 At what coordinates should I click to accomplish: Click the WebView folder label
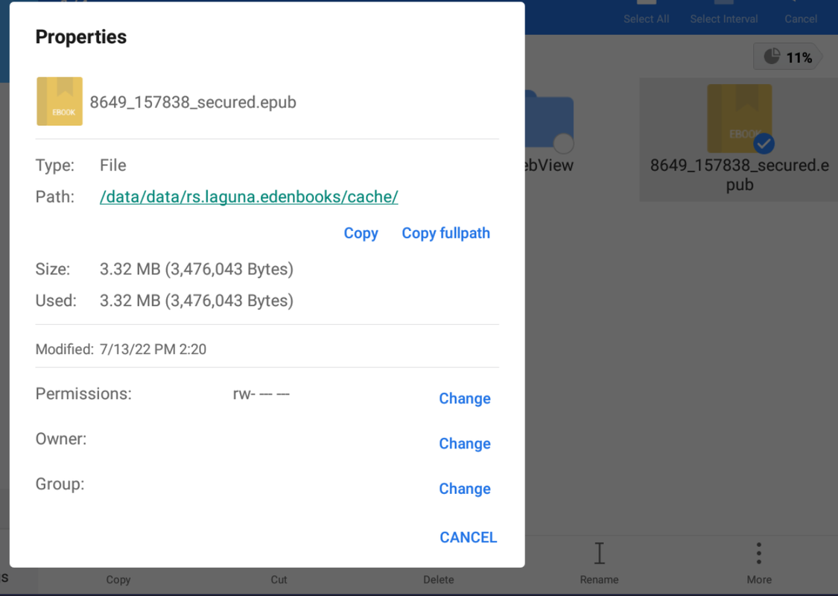point(550,165)
